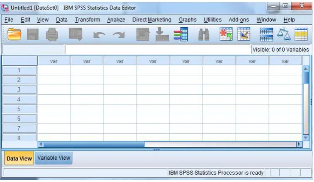Image resolution: width=314 pixels, height=182 pixels.
Task: Click the Go to Case toolbar icon
Action: tap(143, 34)
